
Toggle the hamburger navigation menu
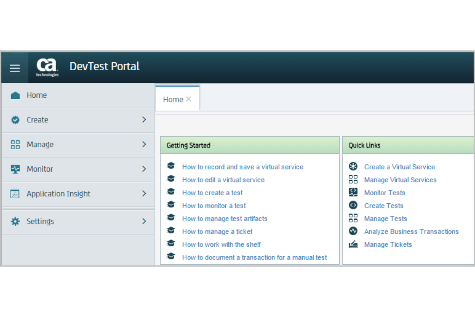pos(15,68)
